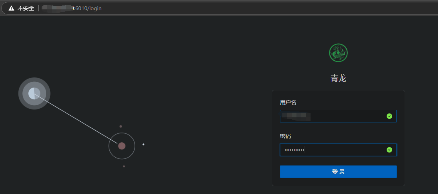Image resolution: width=438 pixels, height=194 pixels.
Task: Click the security warning triangle icon
Action: coord(11,8)
